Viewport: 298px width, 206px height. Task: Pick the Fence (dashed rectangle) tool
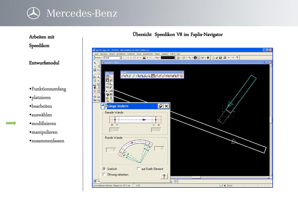pyautogui.click(x=98, y=63)
